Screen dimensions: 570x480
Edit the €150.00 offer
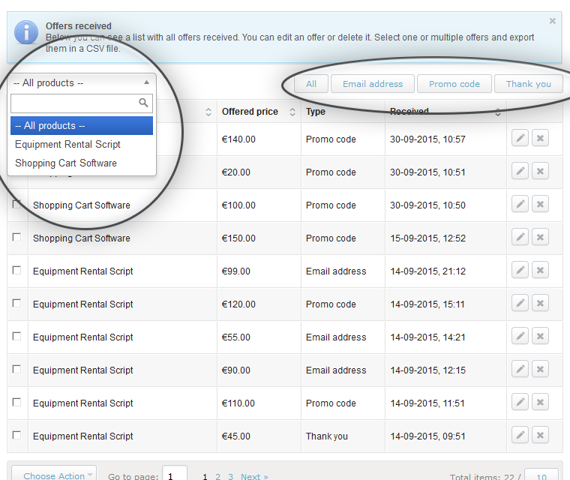520,238
